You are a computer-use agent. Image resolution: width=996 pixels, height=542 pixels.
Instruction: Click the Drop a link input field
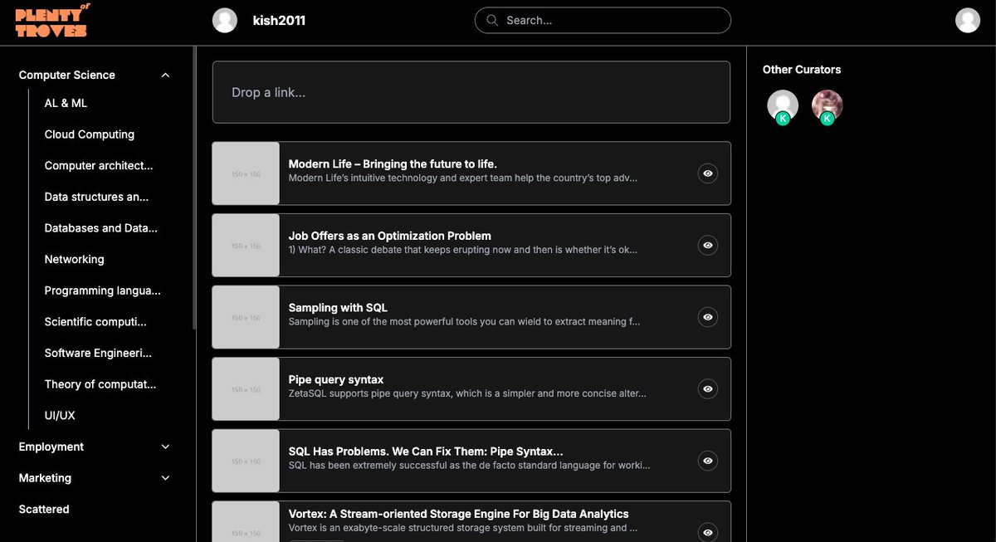[471, 92]
